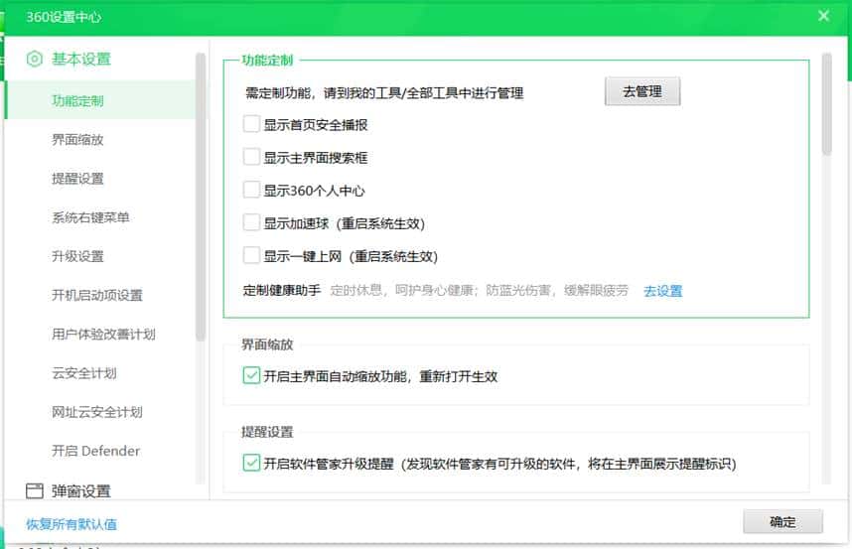The height and width of the screenshot is (549, 852).
Task: Toggle 显示加速球 checkbox
Action: 251,223
